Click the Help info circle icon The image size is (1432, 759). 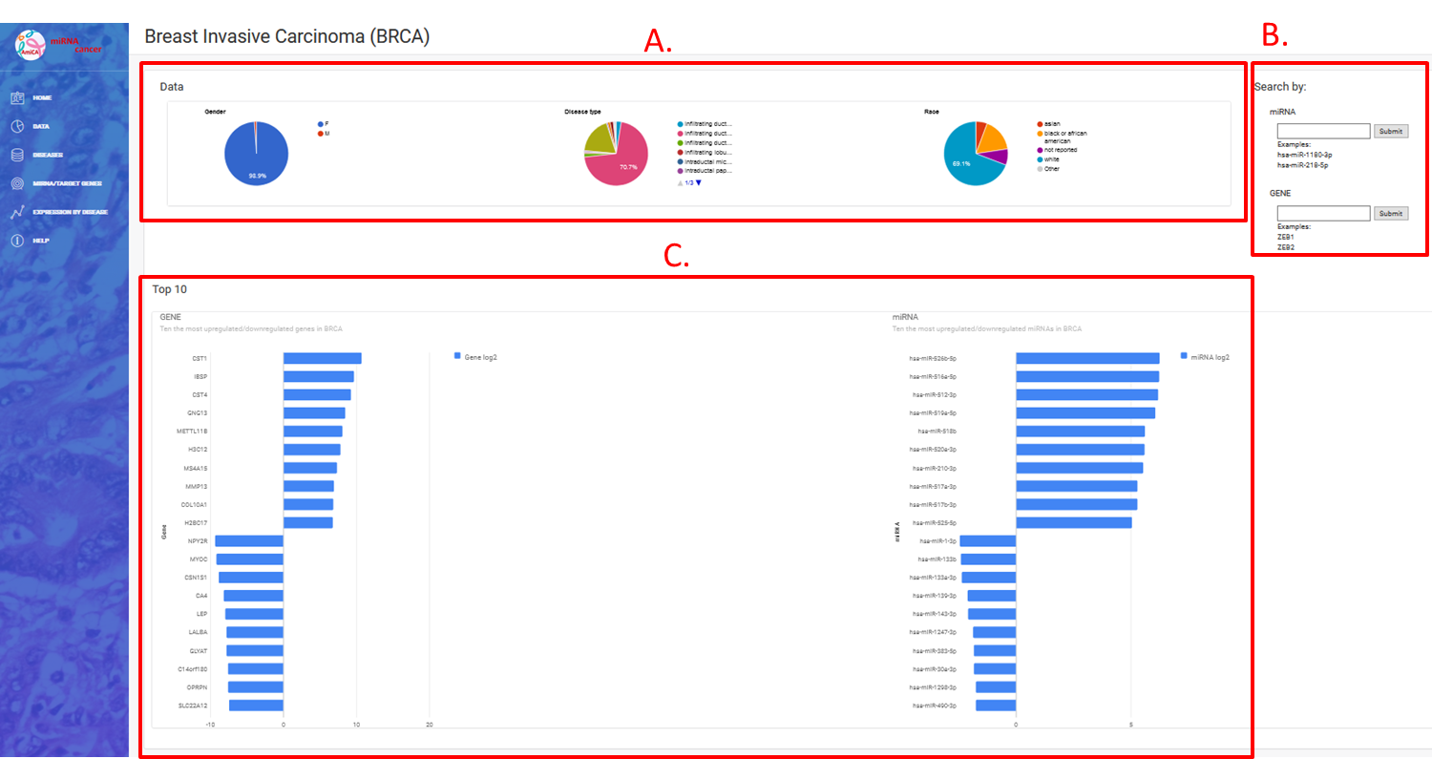coord(17,241)
